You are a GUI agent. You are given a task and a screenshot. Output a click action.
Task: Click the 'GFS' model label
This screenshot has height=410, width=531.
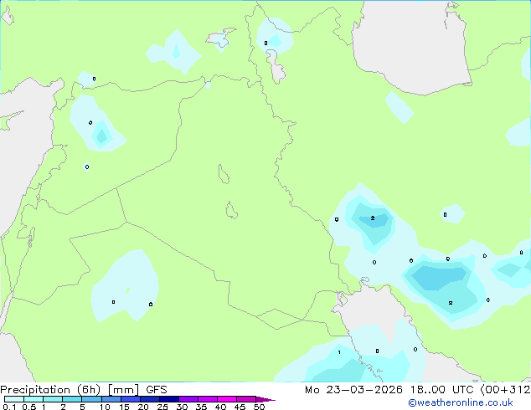click(x=157, y=390)
